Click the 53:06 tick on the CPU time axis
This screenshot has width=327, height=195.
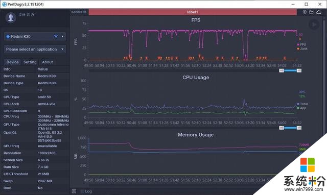[x=239, y=123]
